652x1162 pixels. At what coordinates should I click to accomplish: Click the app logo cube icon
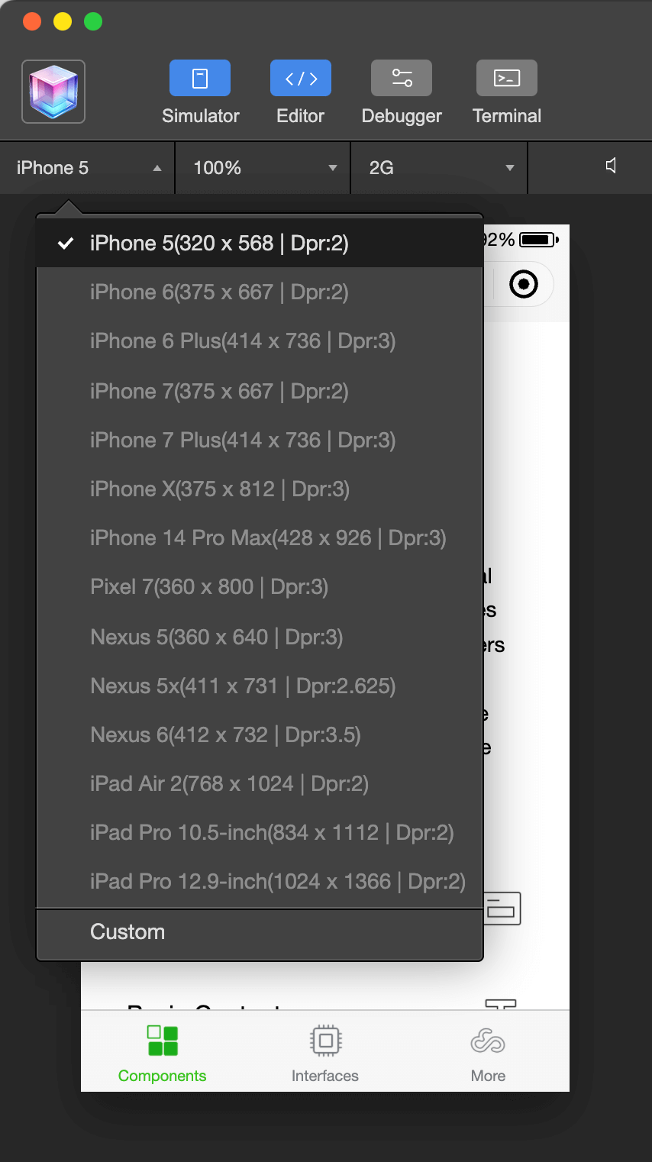coord(53,92)
